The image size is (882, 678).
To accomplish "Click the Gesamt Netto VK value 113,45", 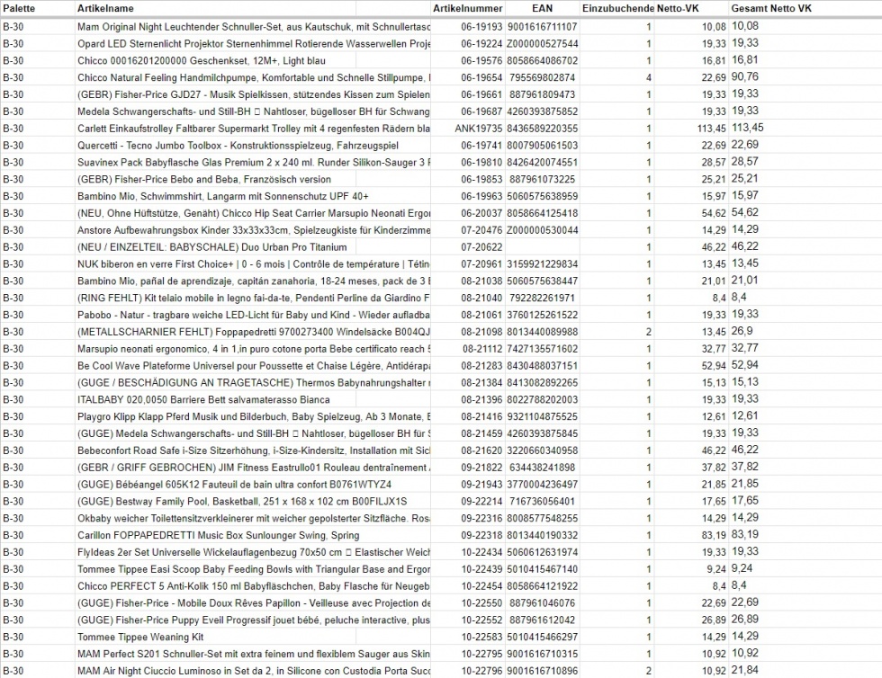I will click(748, 128).
